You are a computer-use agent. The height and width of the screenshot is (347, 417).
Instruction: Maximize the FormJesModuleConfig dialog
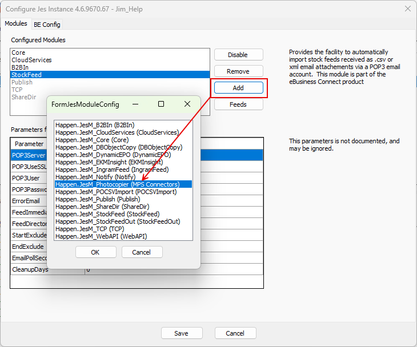point(161,104)
